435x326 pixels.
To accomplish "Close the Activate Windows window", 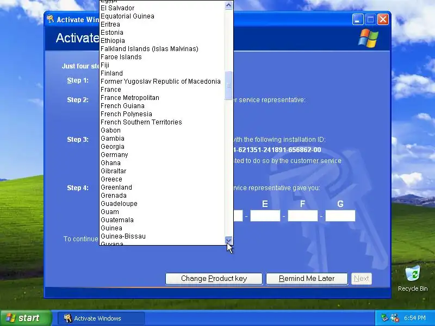I will (383, 20).
